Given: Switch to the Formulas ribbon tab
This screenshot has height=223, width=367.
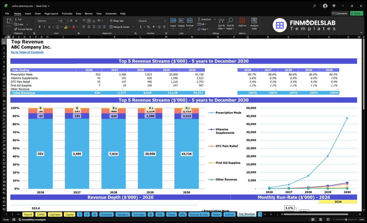Looking at the screenshot, I should click(67, 13).
